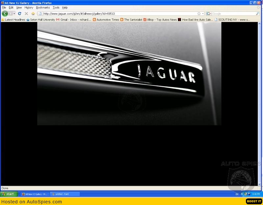Open the File menu
The image size is (263, 205).
click(4, 8)
